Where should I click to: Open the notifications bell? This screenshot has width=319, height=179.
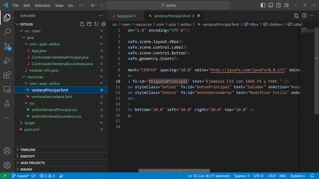pyautogui.click(x=313, y=176)
